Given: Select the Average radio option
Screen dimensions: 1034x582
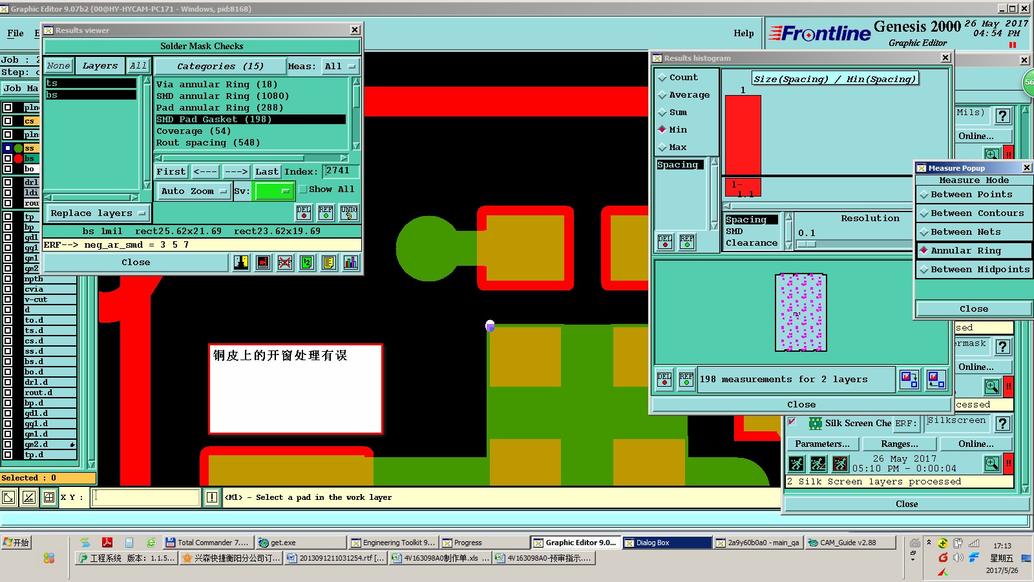Looking at the screenshot, I should [x=684, y=94].
